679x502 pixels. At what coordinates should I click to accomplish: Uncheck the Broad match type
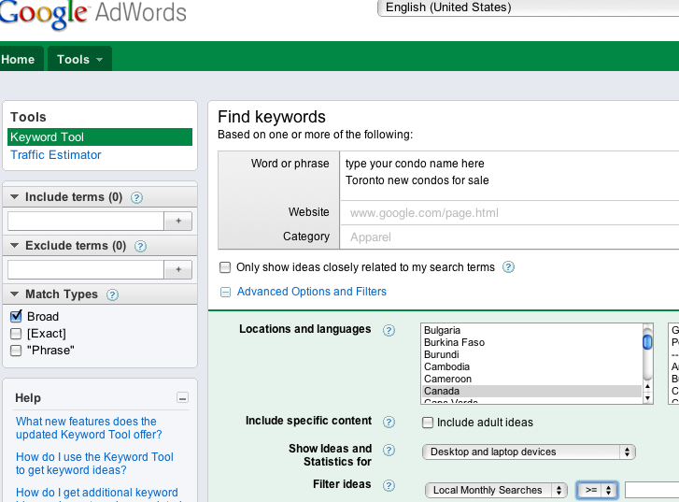pos(16,316)
